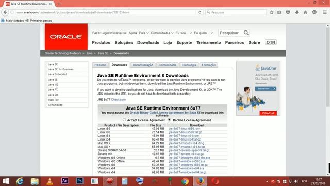This screenshot has height=186, width=330.
Task: Open the bookmarks library clipboard icon
Action: [x=279, y=12]
